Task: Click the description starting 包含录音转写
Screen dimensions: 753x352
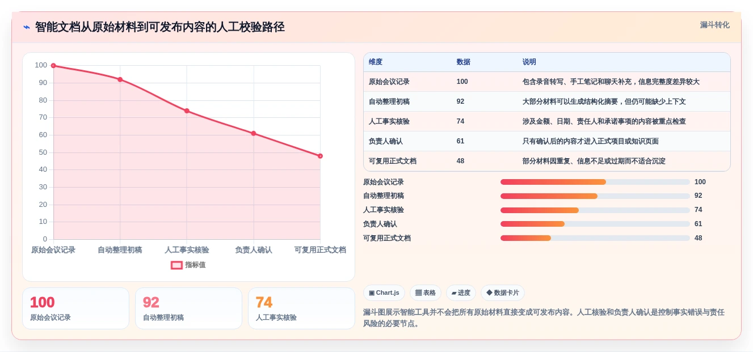Action: (611, 82)
